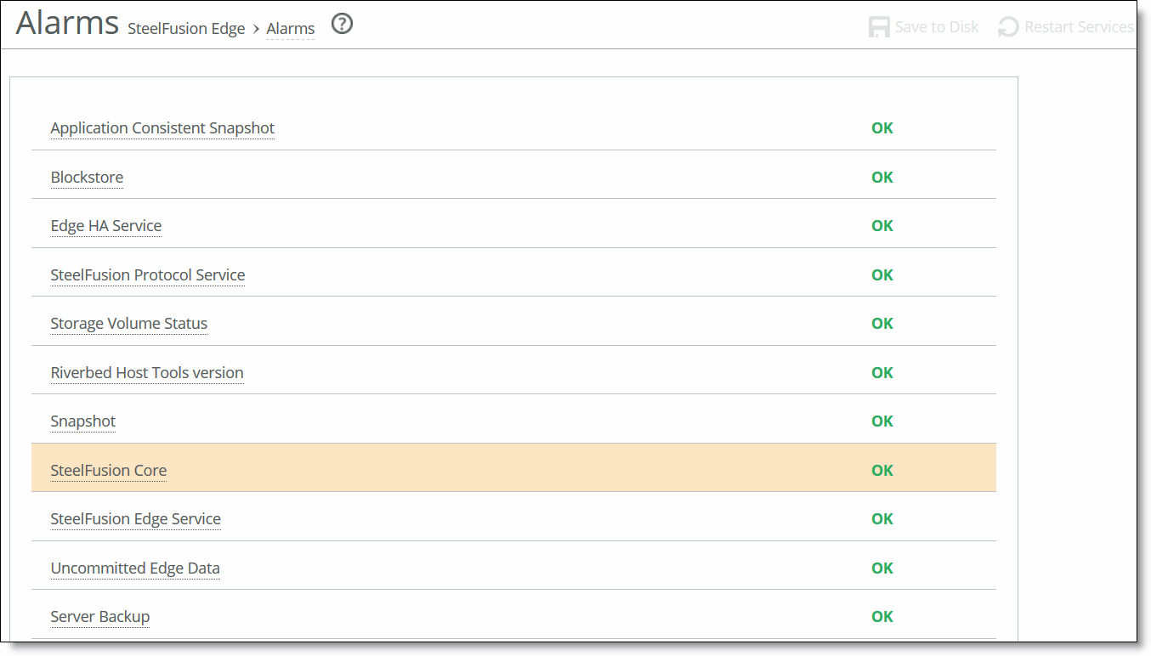Click the large Alarms page title
Screen dimensions: 1151x656
point(67,23)
